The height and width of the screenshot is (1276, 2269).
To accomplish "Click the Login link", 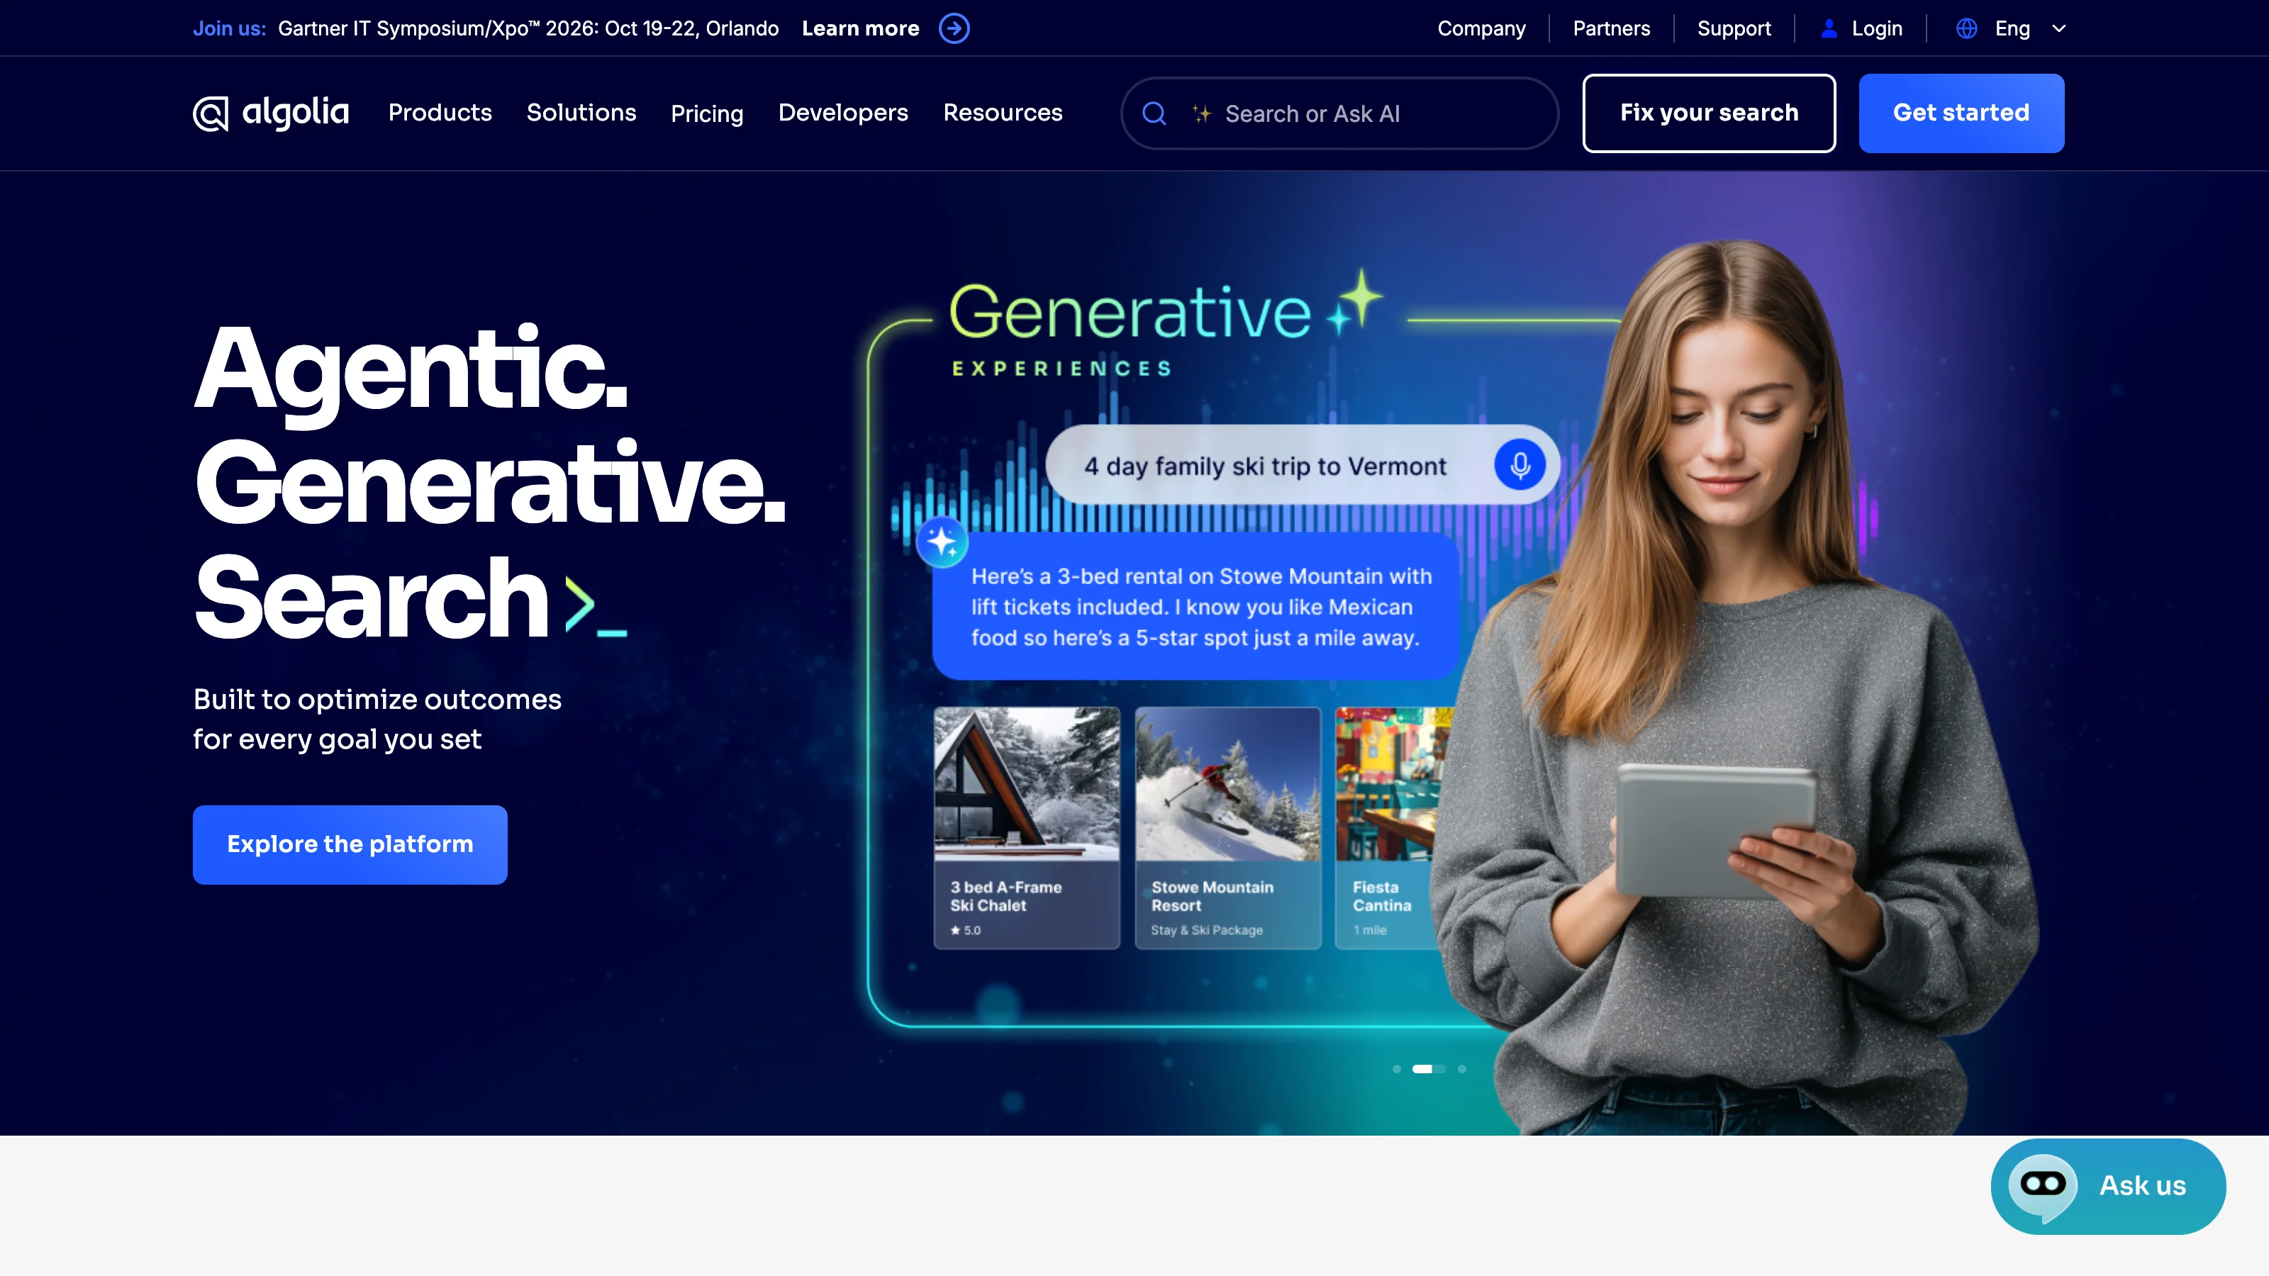I will coord(1876,28).
